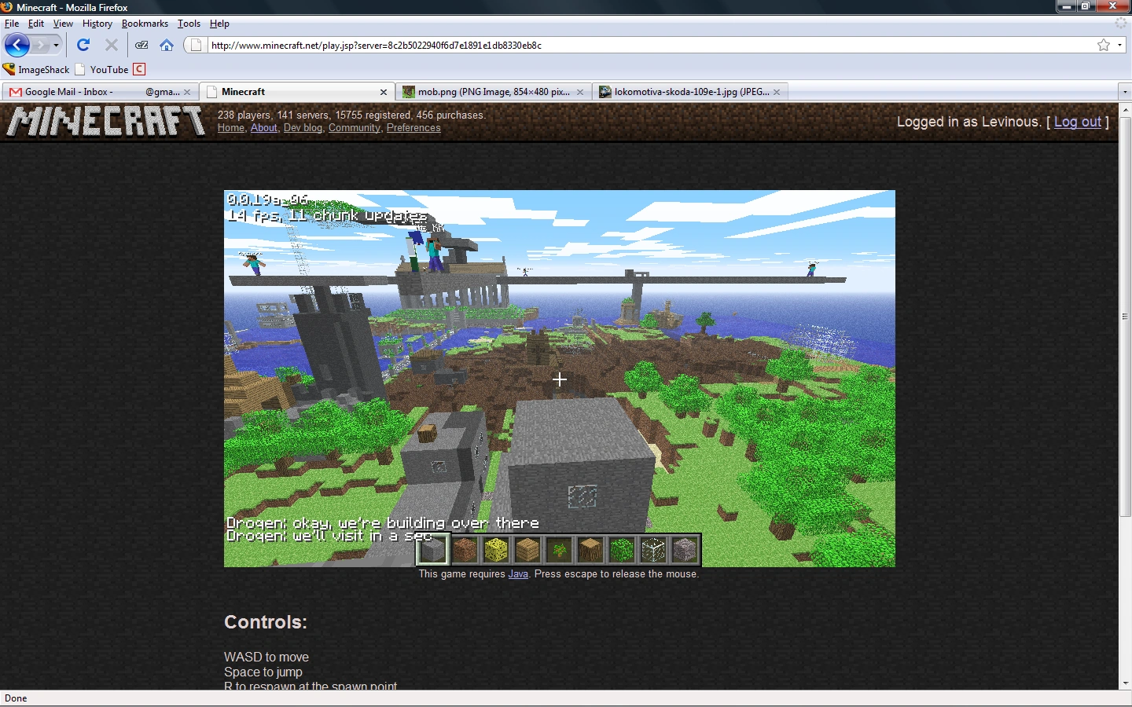Switch to the mob.png image tab
The image size is (1132, 707).
click(494, 92)
